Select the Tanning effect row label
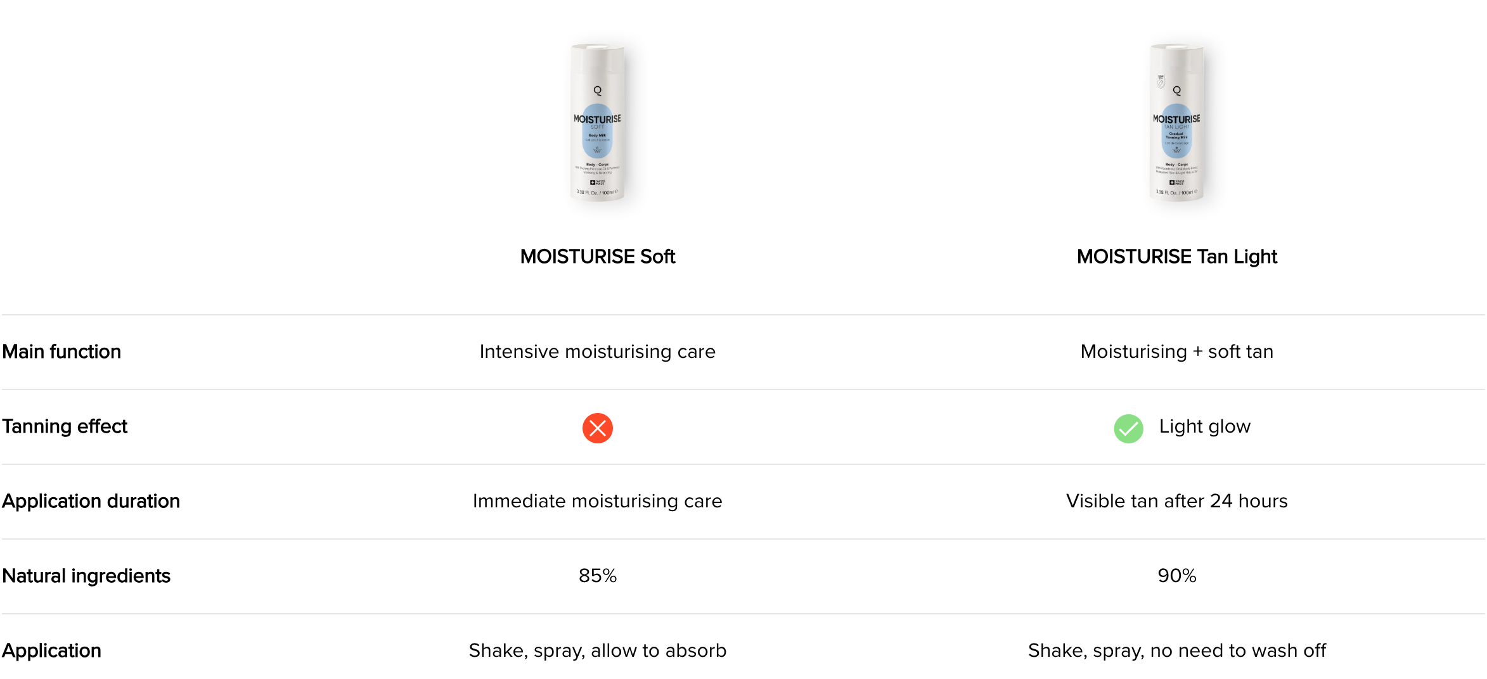This screenshot has height=679, width=1487. [65, 426]
